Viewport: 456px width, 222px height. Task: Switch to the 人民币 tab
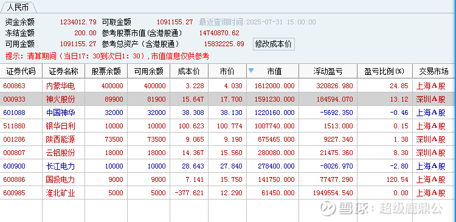pos(18,7)
